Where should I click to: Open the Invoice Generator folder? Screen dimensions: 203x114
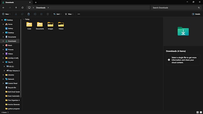coord(13,104)
